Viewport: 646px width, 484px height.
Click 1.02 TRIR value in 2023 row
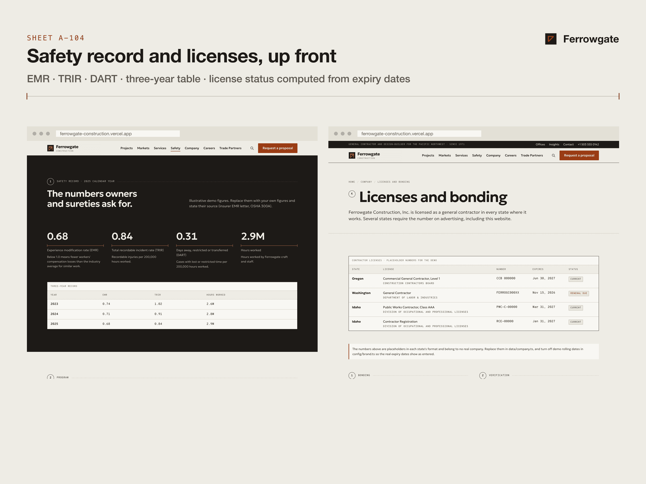point(158,304)
